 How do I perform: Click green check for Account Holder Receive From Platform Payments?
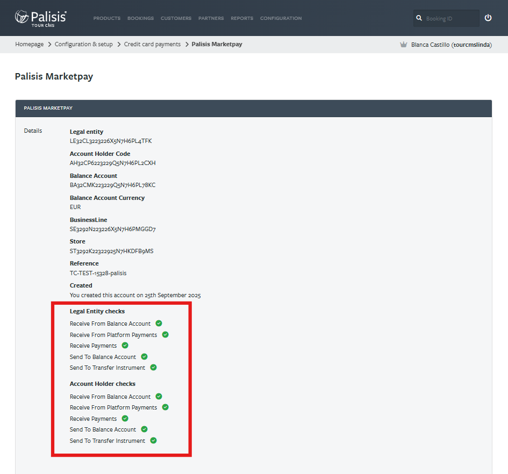pos(165,407)
